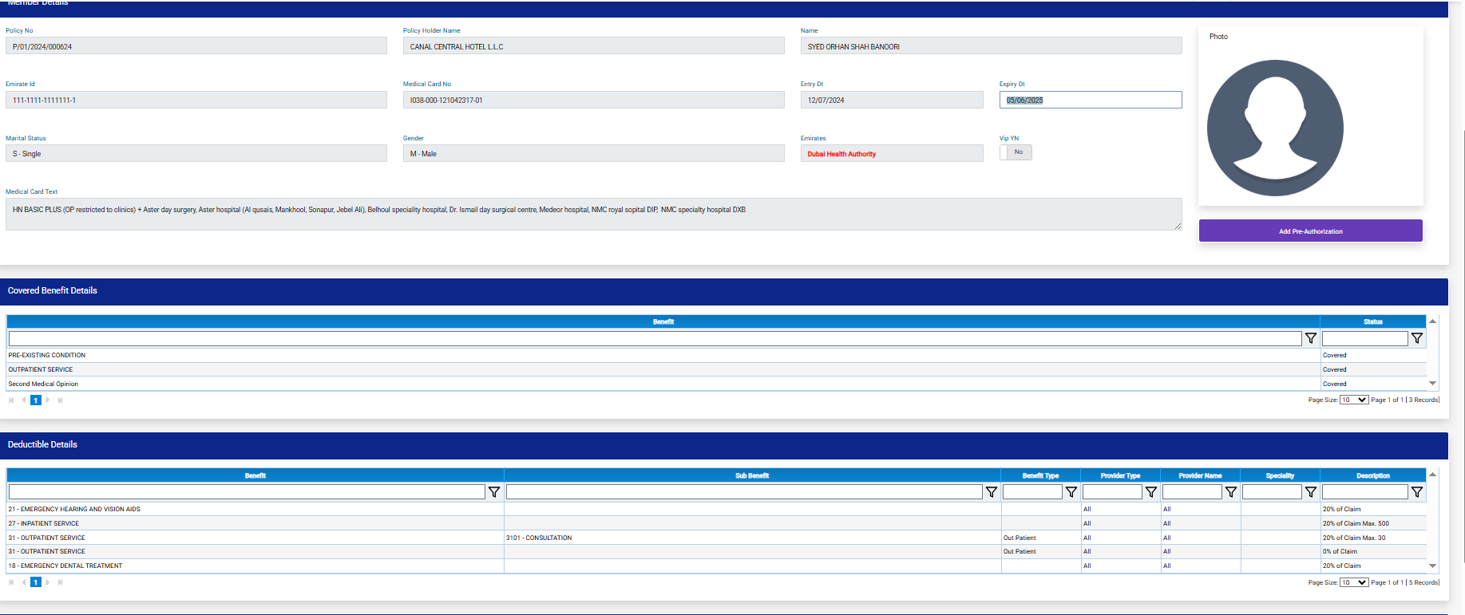
Task: Click the Sub Benefit filter text box
Action: point(743,492)
